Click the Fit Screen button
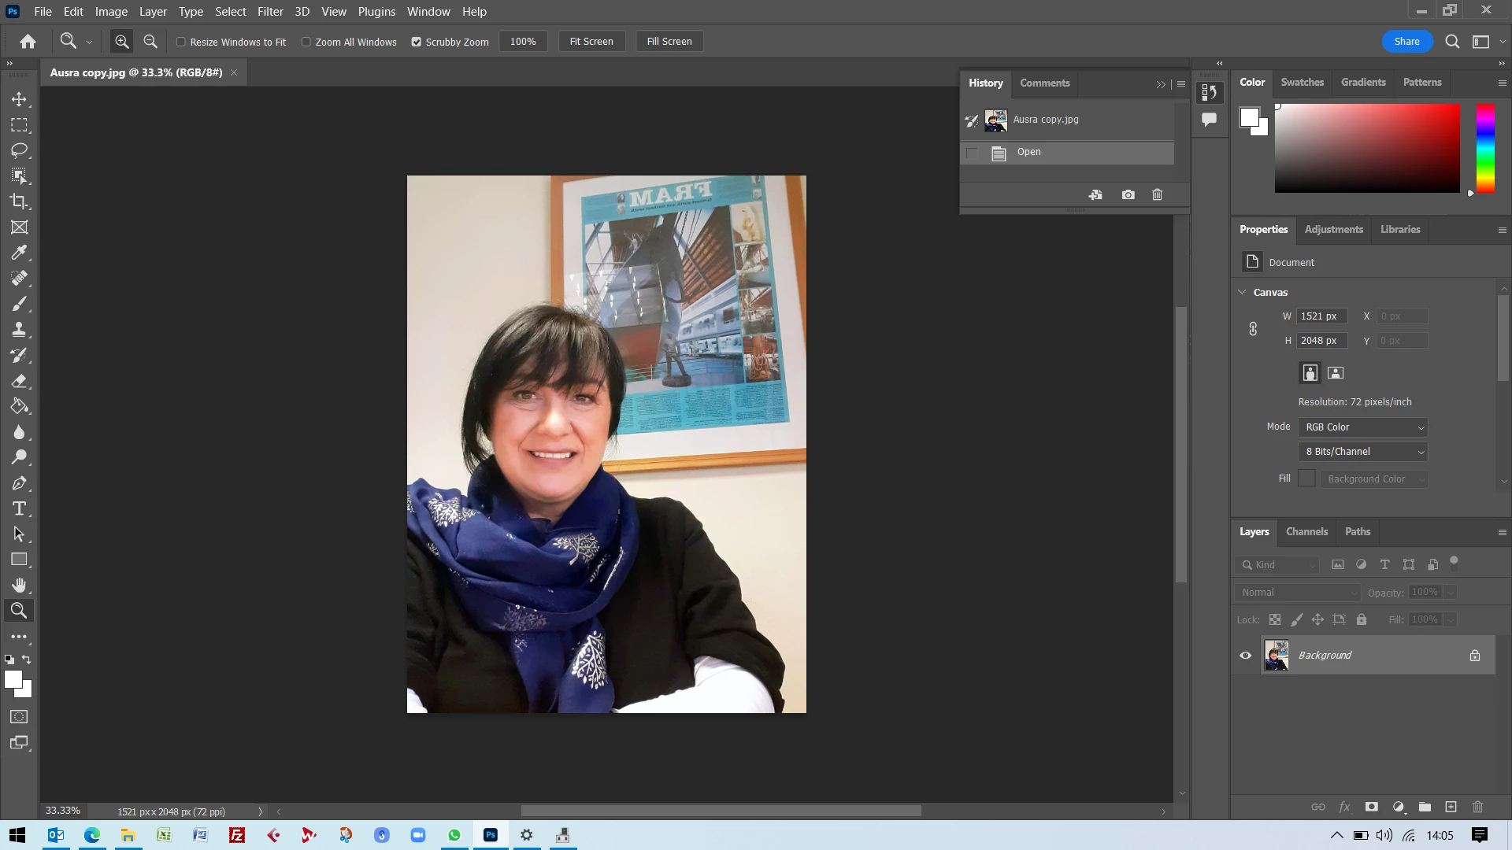This screenshot has width=1512, height=850. pyautogui.click(x=591, y=42)
